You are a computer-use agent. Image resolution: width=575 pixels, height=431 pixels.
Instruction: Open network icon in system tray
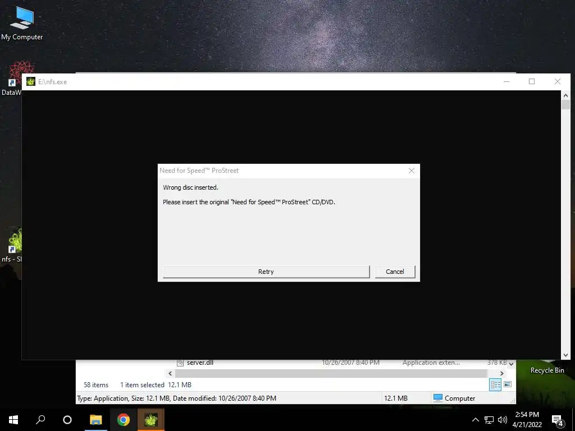click(489, 420)
